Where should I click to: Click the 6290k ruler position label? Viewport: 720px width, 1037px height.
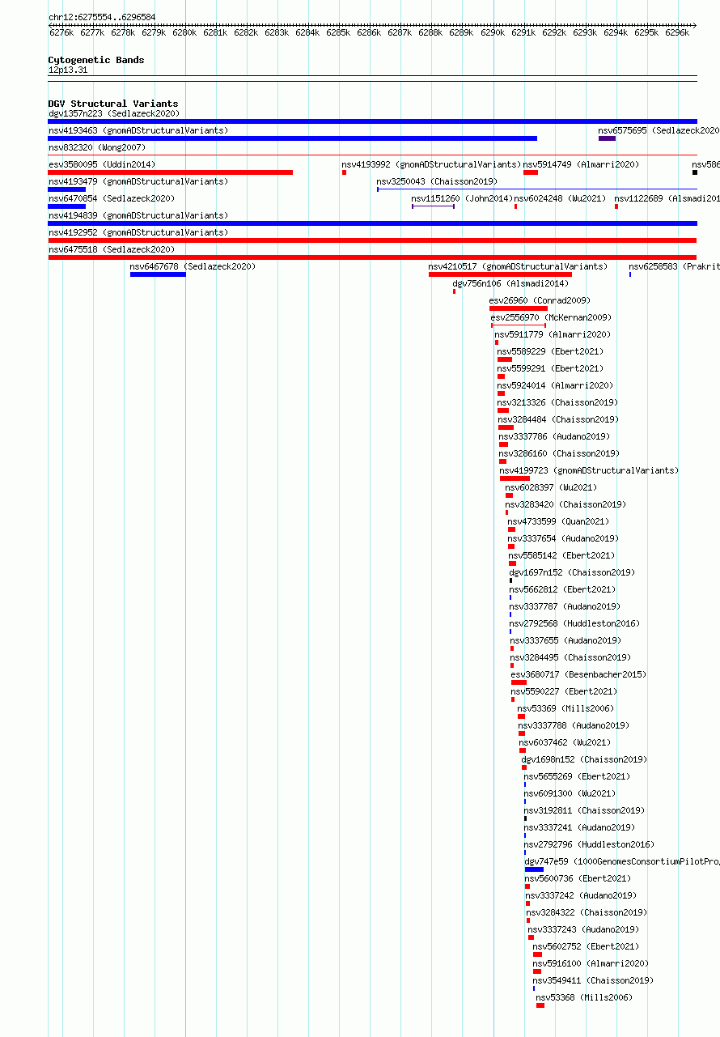click(492, 32)
